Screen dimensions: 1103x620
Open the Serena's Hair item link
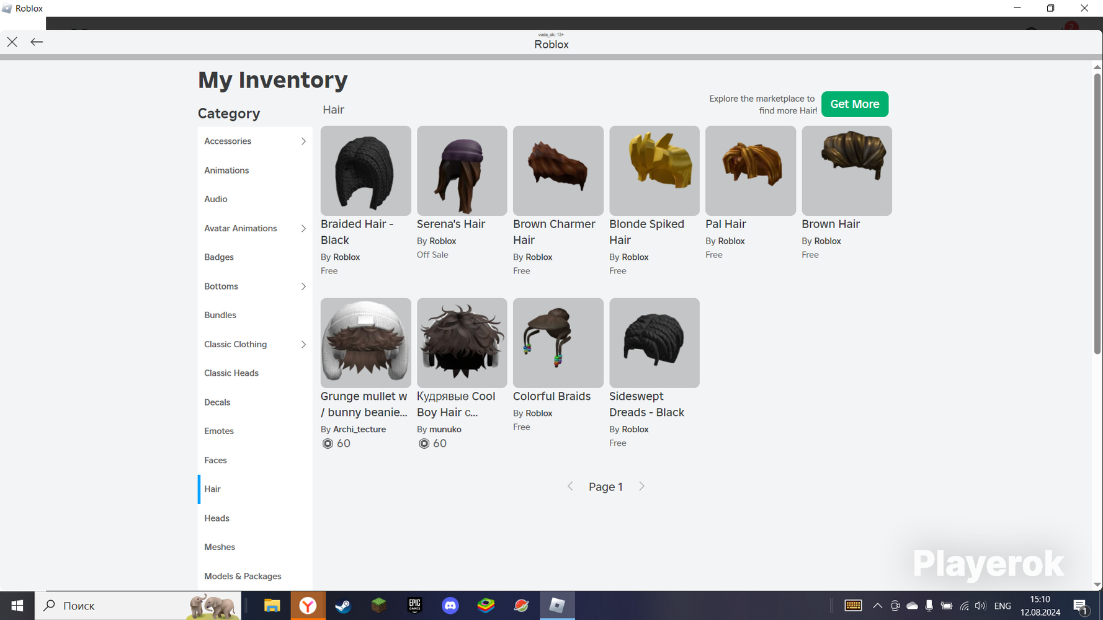pos(451,224)
